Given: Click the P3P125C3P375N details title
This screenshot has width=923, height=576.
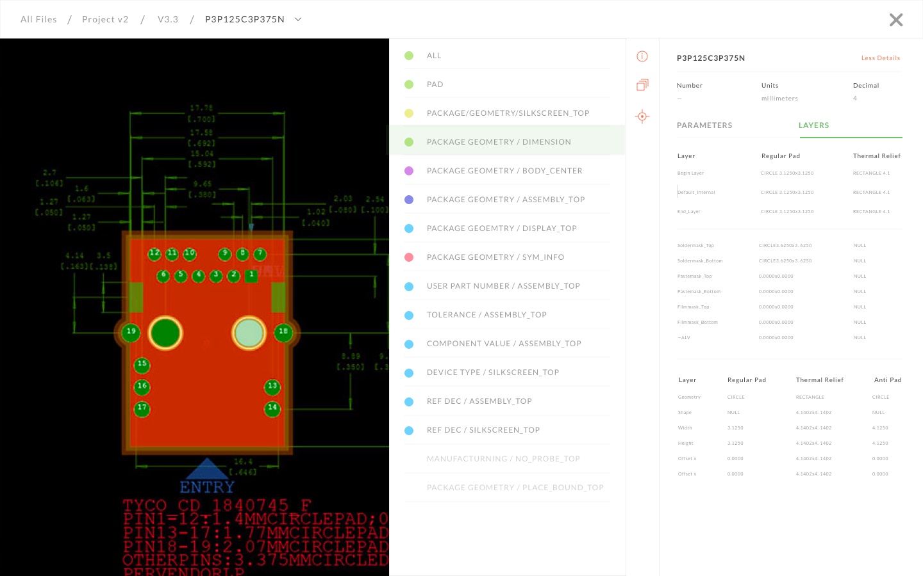Looking at the screenshot, I should 711,58.
